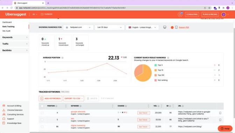Click the Export PDF link
235x133 pixels.
coord(184,28)
